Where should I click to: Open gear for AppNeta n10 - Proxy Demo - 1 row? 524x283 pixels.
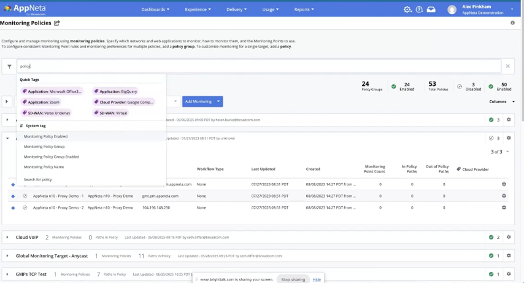[x=504, y=196]
